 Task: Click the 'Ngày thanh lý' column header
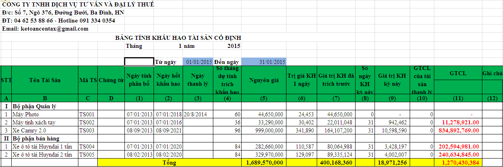point(198,80)
